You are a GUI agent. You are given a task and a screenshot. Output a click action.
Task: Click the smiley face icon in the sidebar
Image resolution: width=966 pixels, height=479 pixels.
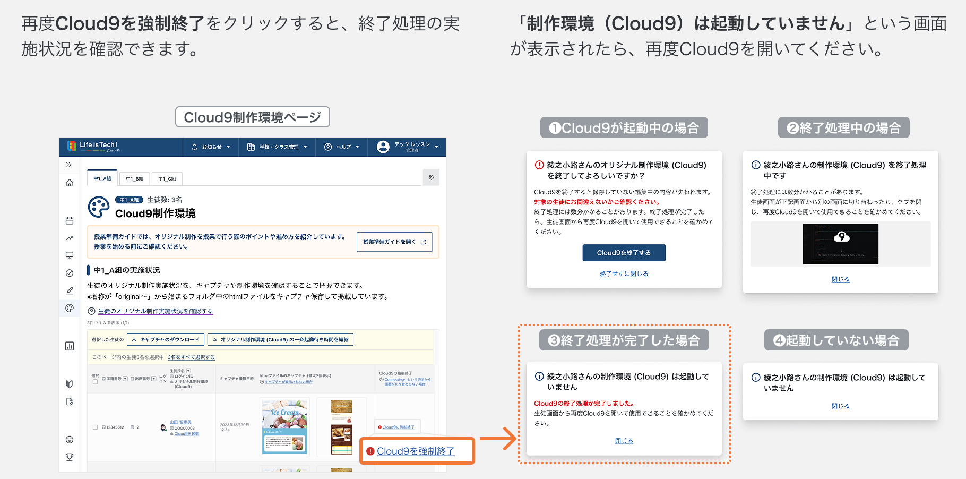(x=70, y=439)
